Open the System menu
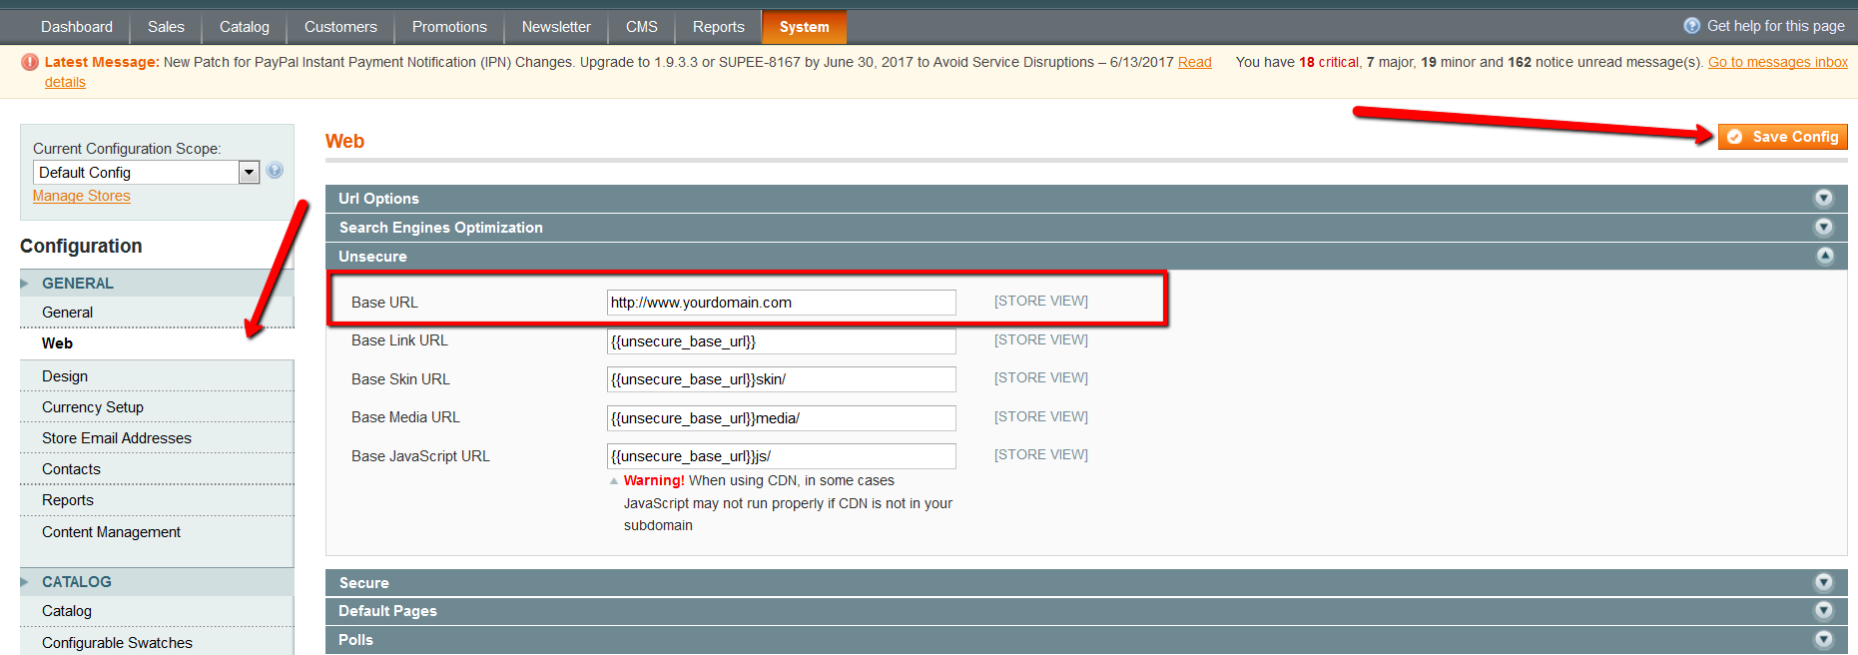This screenshot has width=1858, height=655. [x=805, y=27]
